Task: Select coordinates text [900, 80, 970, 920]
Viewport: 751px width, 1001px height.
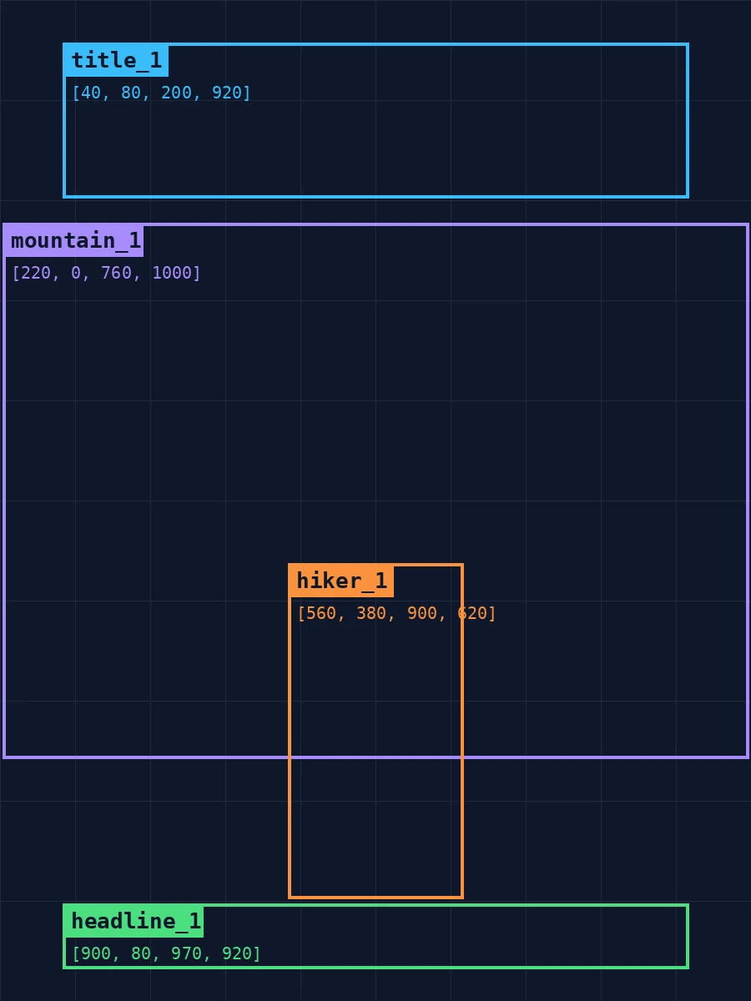Action: click(166, 953)
